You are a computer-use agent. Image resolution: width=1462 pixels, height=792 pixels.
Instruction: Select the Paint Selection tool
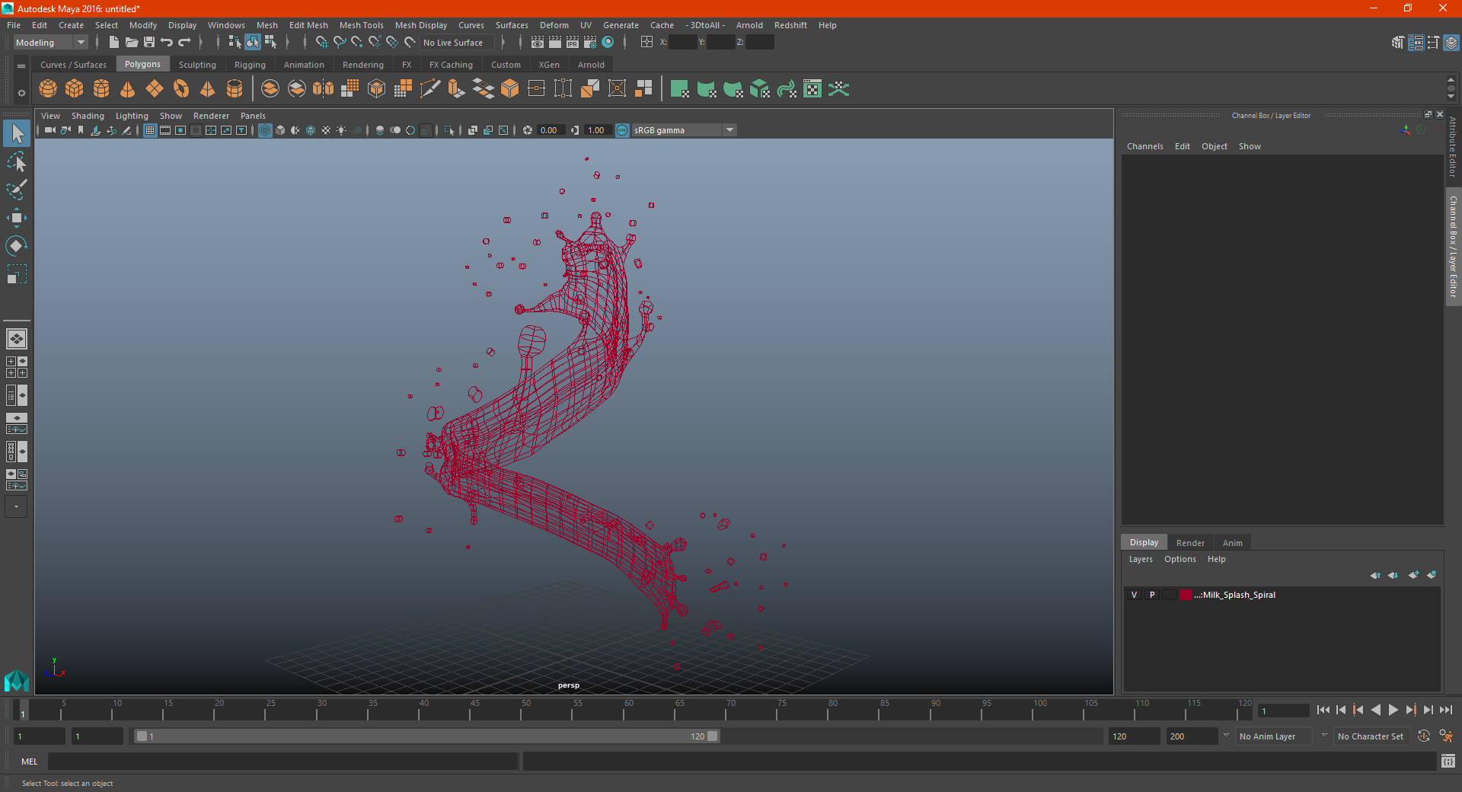pyautogui.click(x=16, y=190)
